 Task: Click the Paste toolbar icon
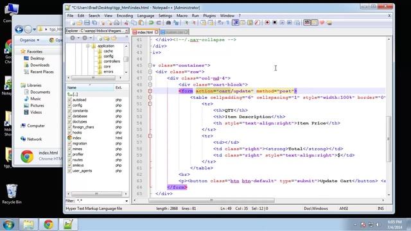(x=141, y=23)
